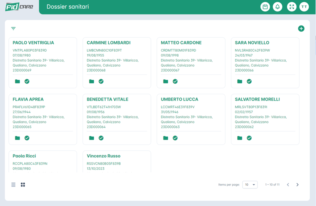
Task: Go to the previous page
Action: 288,185
